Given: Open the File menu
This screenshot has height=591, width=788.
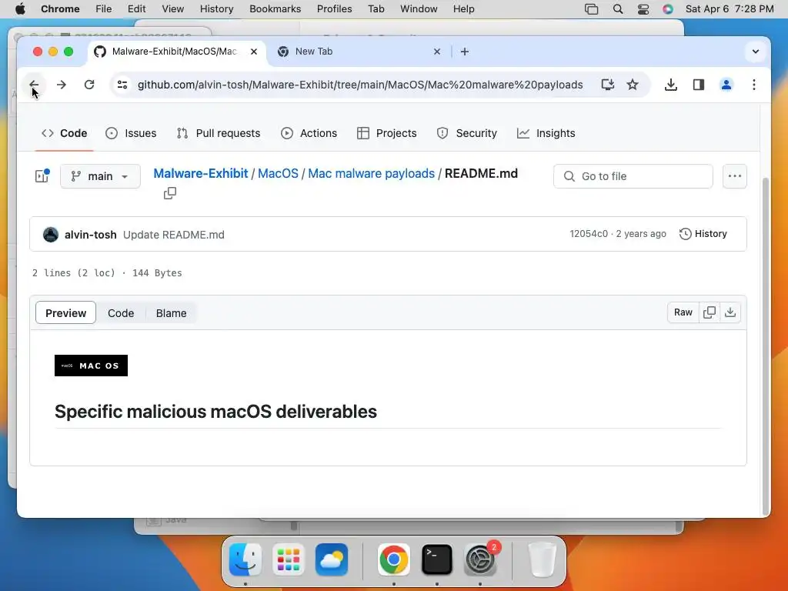Looking at the screenshot, I should tap(104, 8).
